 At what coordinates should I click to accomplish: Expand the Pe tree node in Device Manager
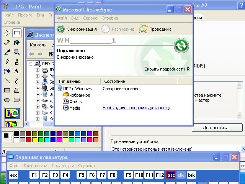click(38, 76)
